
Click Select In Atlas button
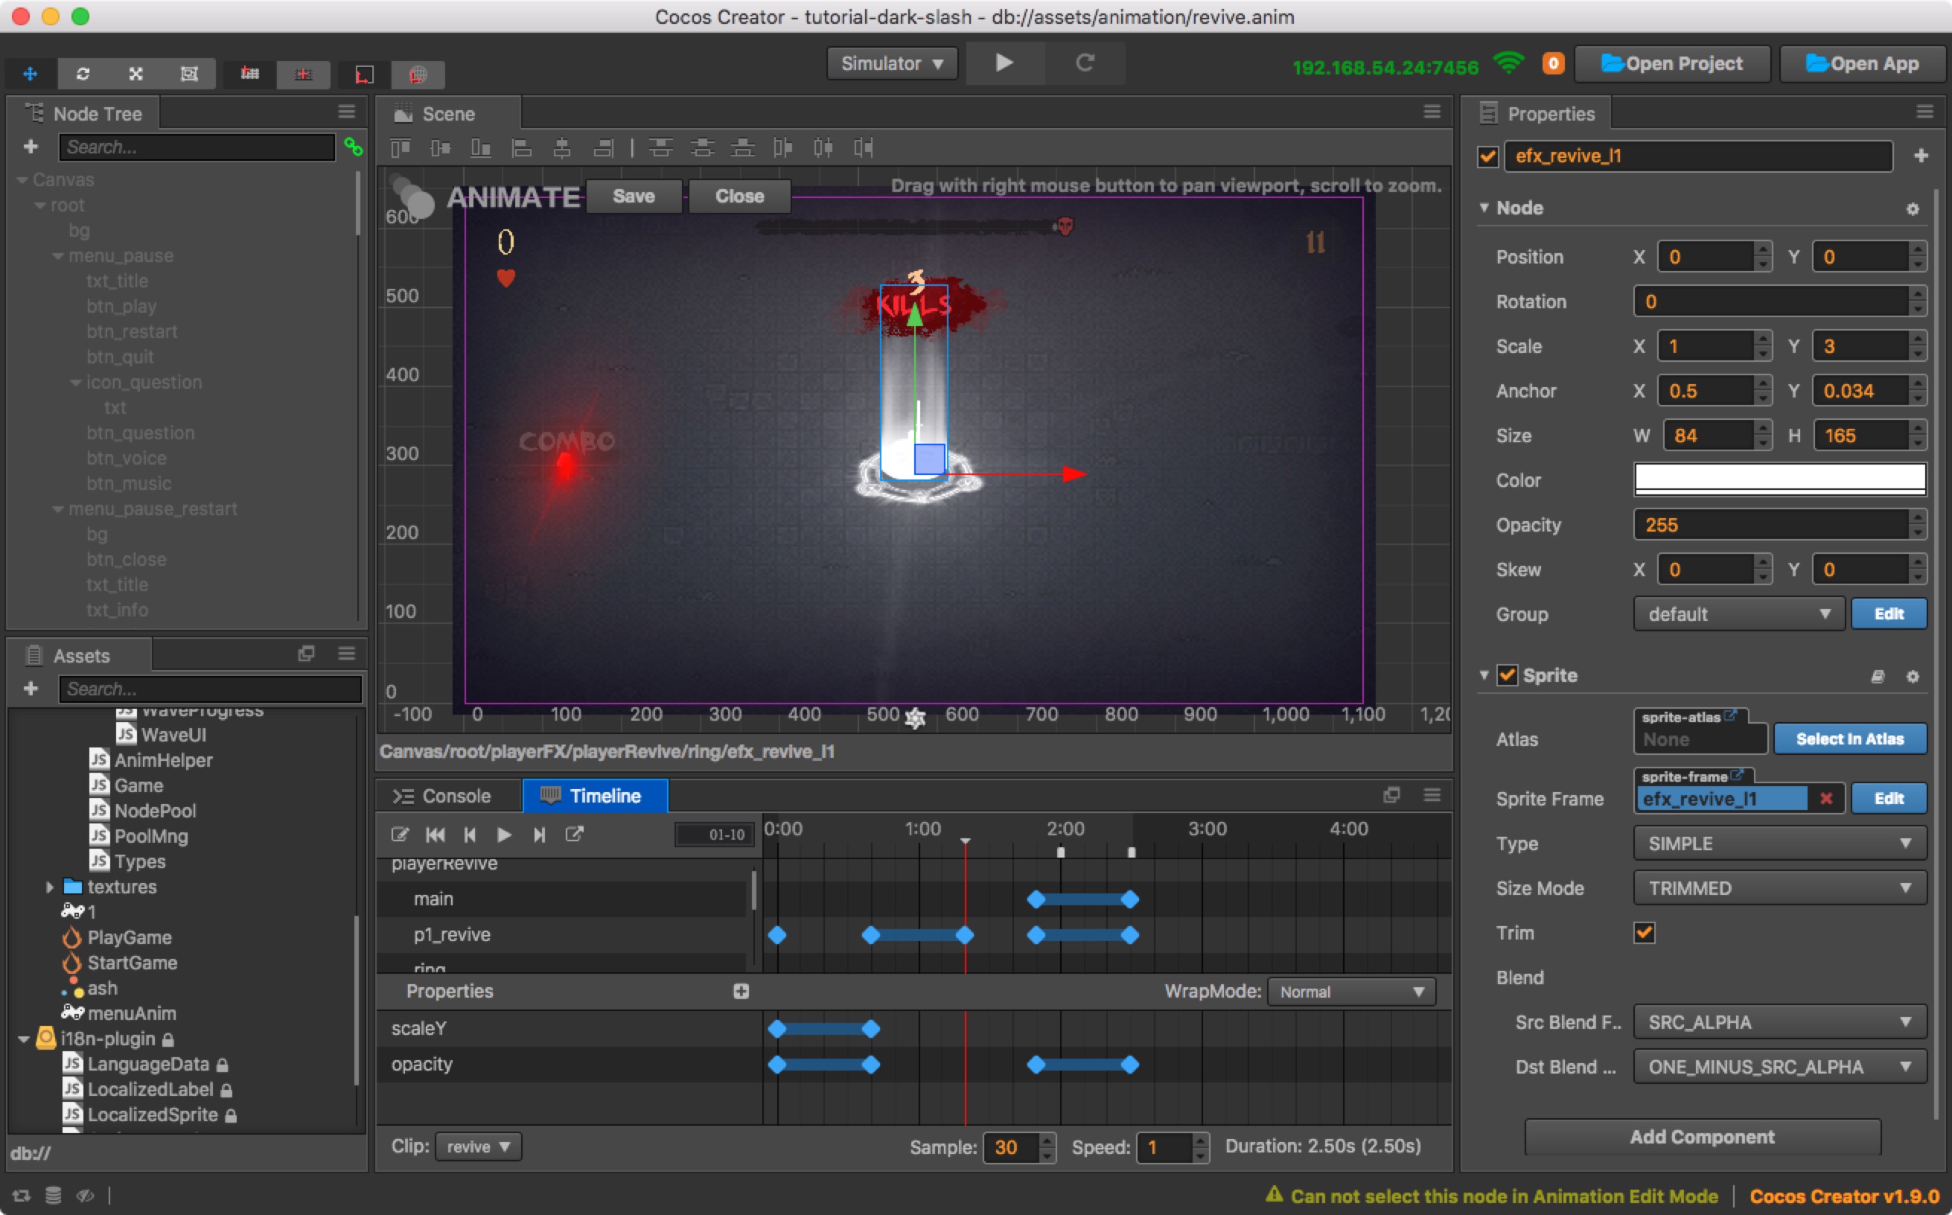click(x=1850, y=739)
